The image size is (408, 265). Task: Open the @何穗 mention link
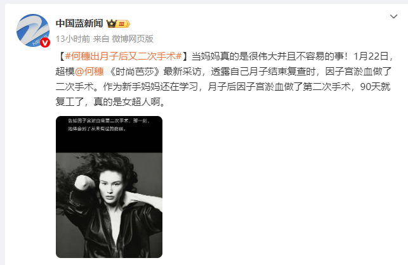(89, 71)
